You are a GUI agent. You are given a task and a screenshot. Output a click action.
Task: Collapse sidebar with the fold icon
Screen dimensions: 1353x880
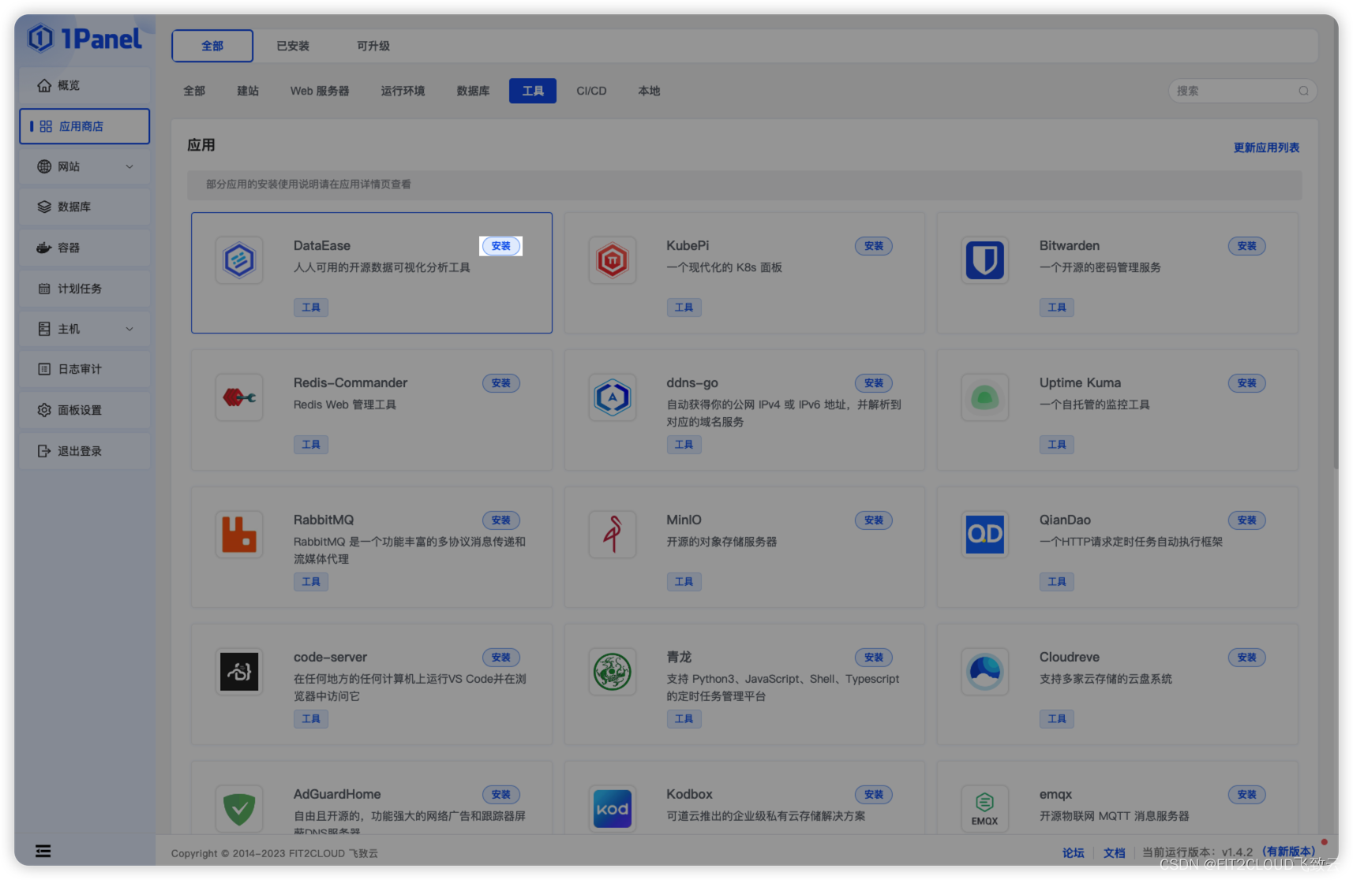(x=43, y=851)
